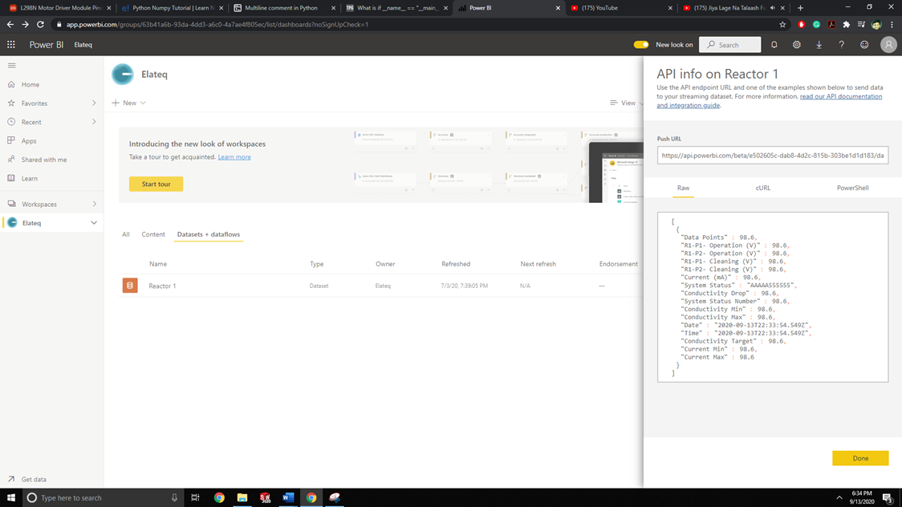The image size is (902, 507).
Task: Open the settings gear icon
Action: 797,44
